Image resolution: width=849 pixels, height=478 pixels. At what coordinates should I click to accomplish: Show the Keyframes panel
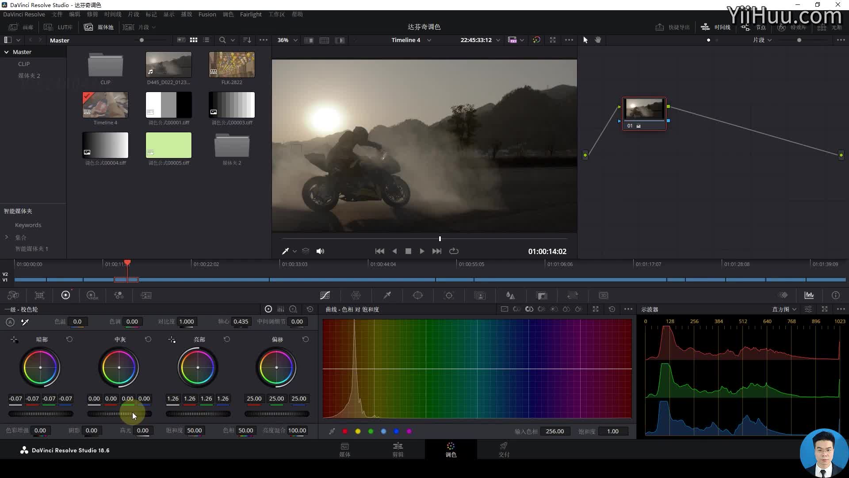(x=783, y=295)
